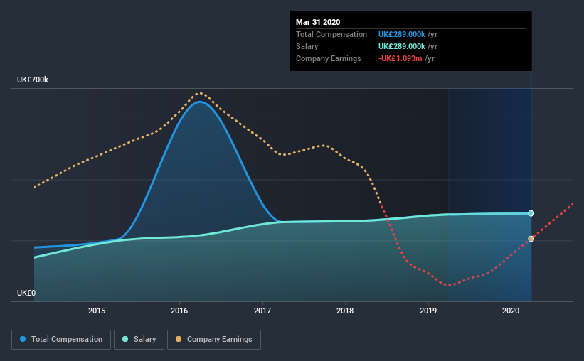
Task: Click the Total Compensation UK£289.000k tooltip value
Action: 401,34
